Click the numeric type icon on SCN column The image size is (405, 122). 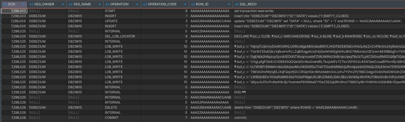[x=5, y=4]
